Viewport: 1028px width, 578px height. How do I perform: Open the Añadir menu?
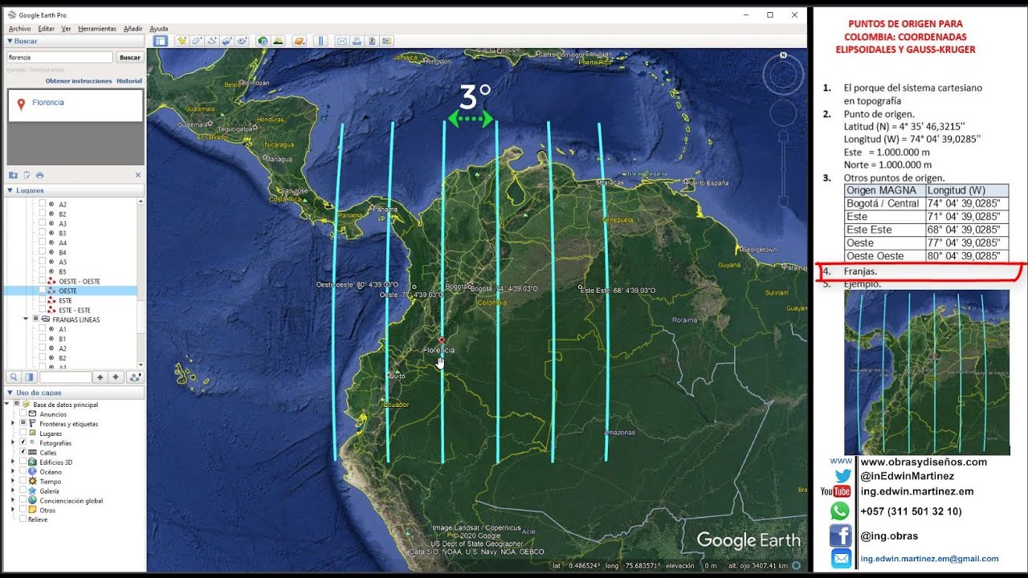(x=133, y=29)
